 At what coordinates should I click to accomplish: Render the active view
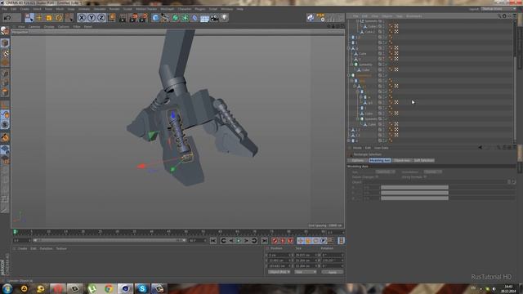123,18
